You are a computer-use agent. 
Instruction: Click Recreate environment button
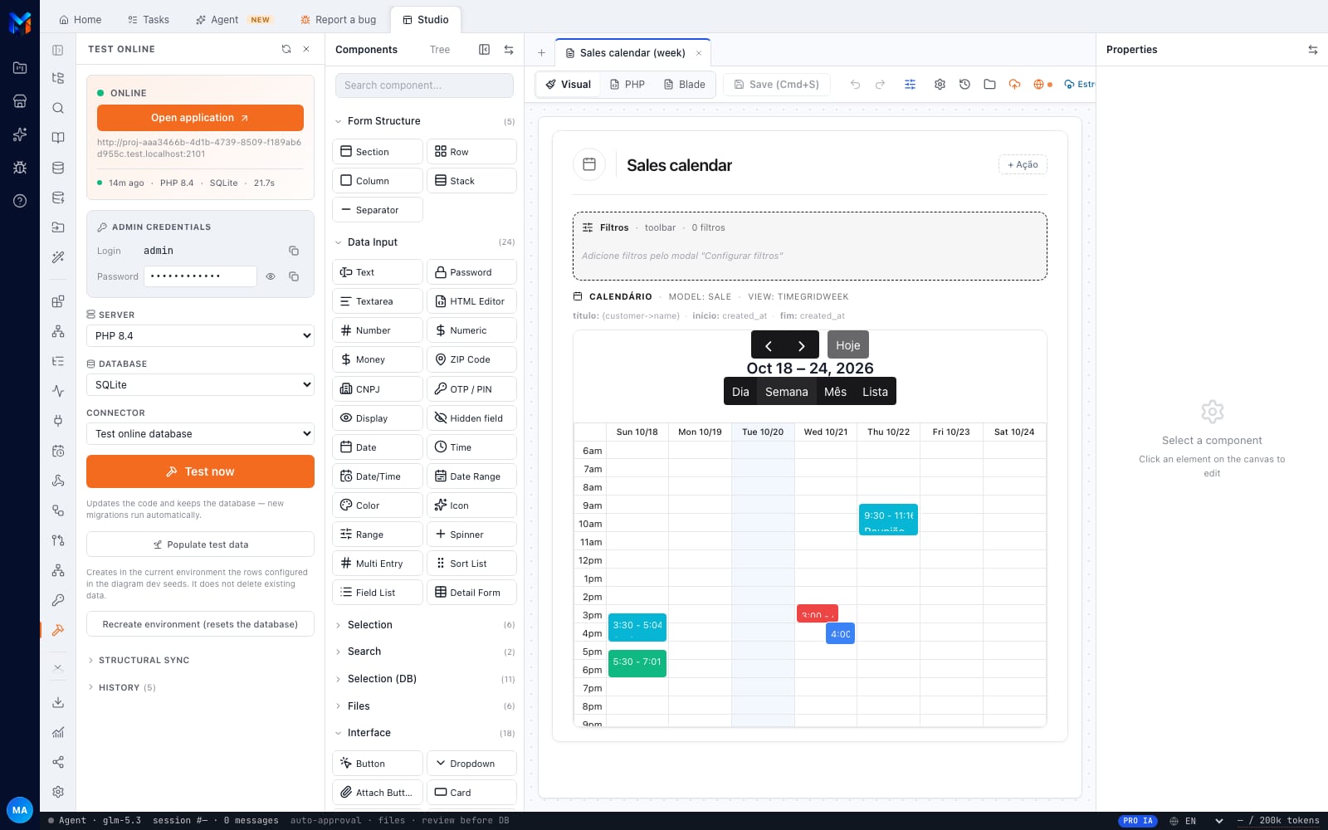pos(200,624)
